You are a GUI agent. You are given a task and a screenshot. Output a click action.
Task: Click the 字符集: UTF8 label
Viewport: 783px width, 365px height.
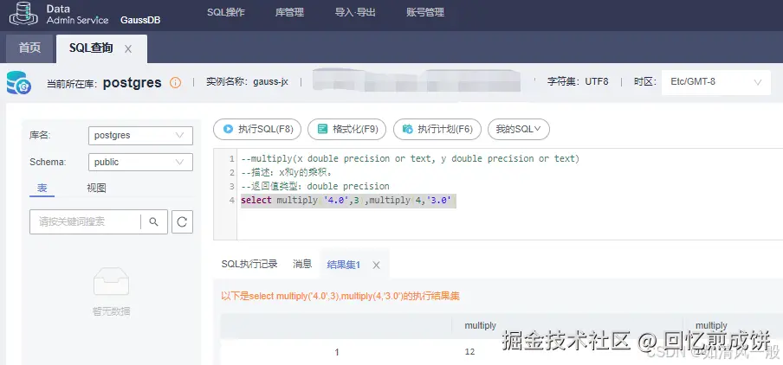tap(578, 82)
